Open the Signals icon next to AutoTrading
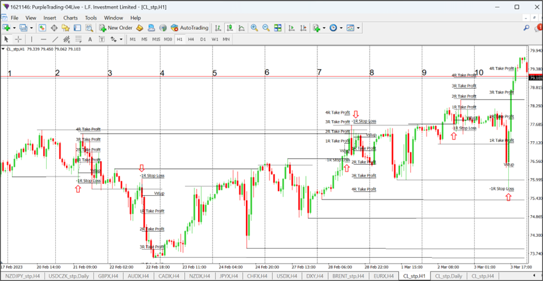543x281 pixels. click(163, 28)
